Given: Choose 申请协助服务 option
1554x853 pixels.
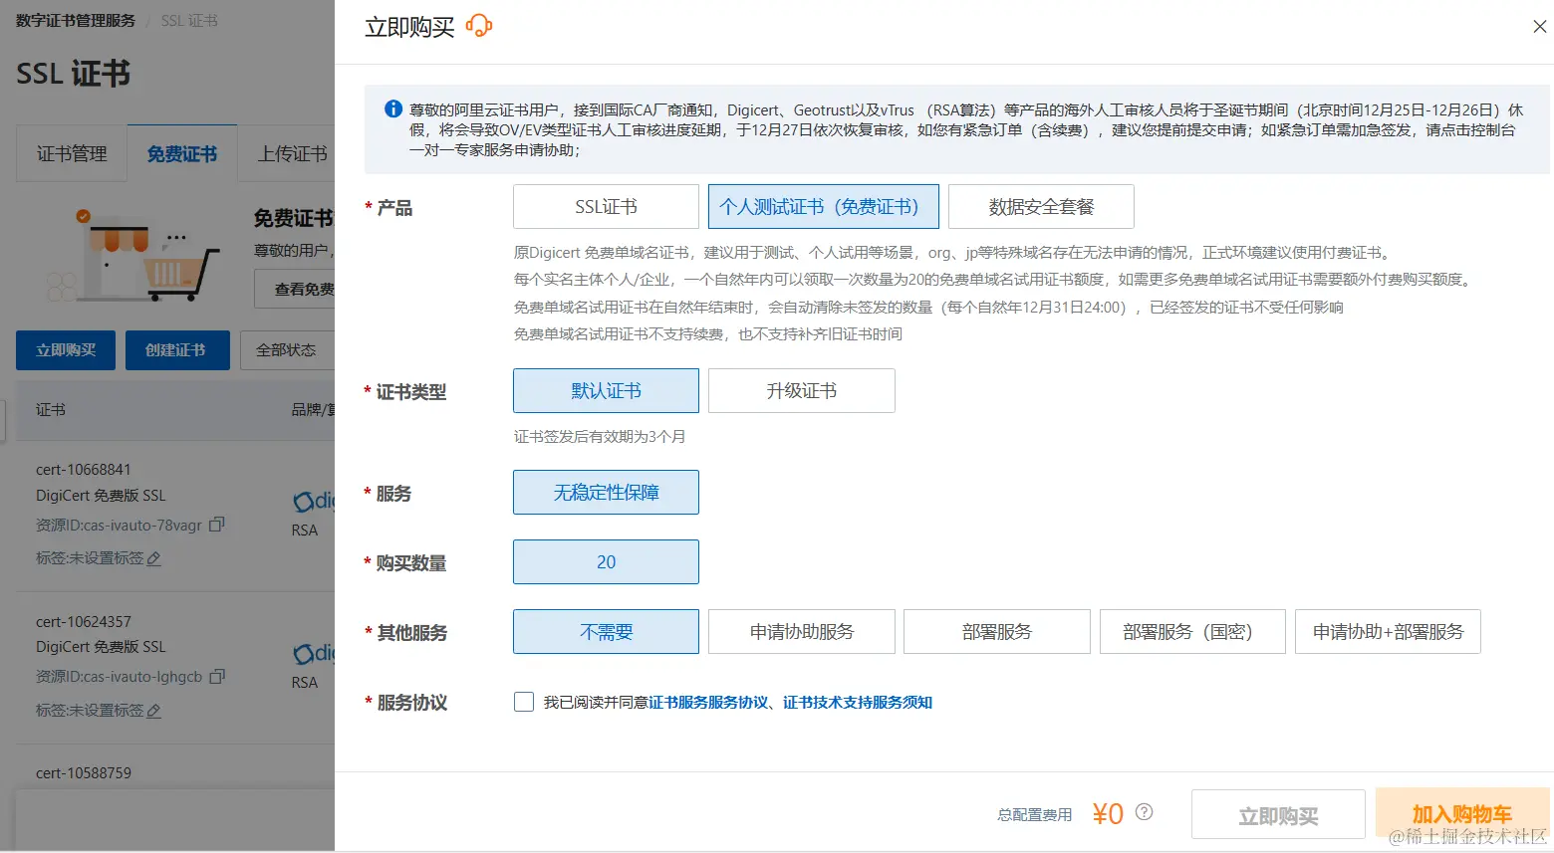Looking at the screenshot, I should point(801,632).
